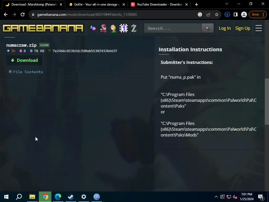The height and width of the screenshot is (202, 269).
Task: Open Steam from the taskbar
Action: pyautogui.click(x=71, y=197)
